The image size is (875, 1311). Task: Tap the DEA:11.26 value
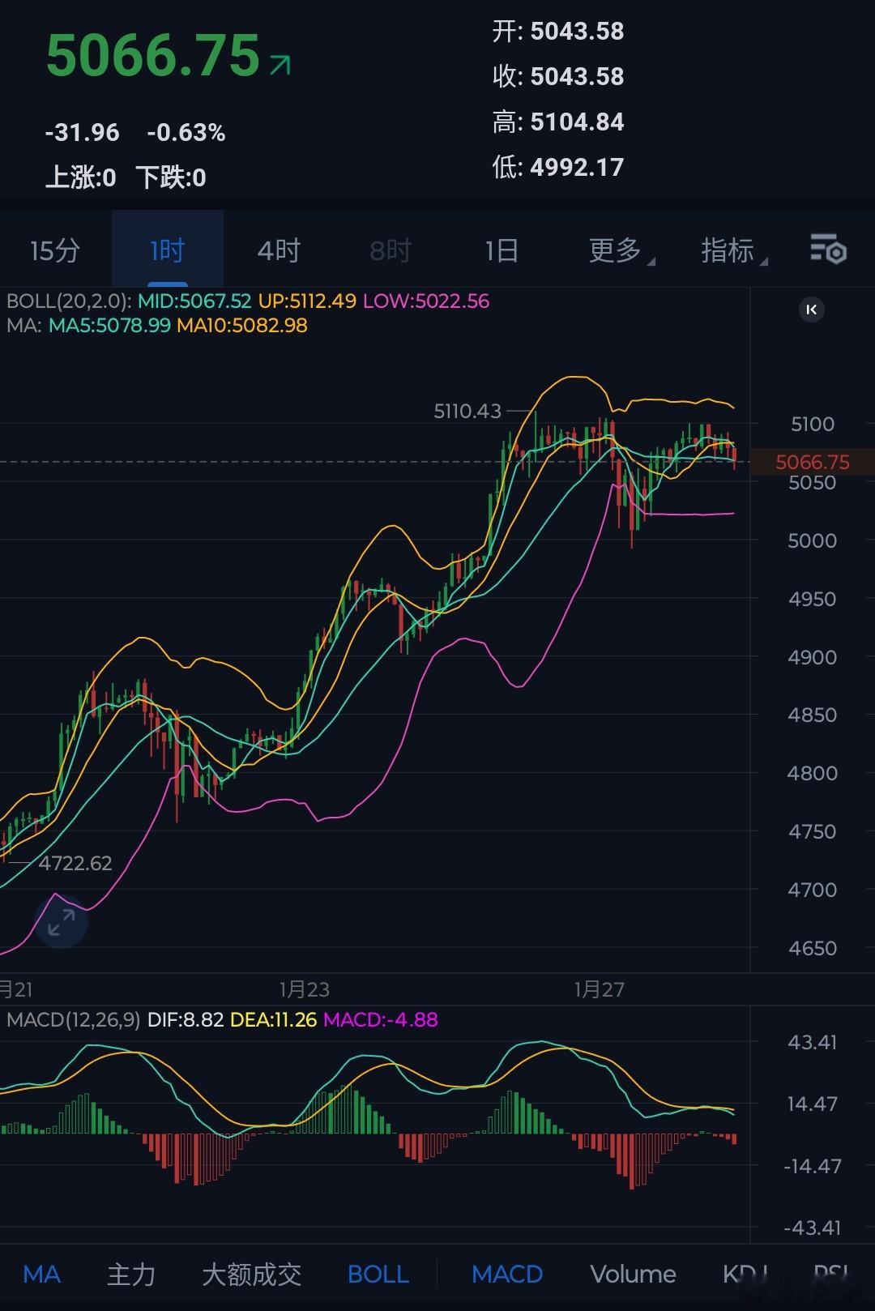(273, 1019)
